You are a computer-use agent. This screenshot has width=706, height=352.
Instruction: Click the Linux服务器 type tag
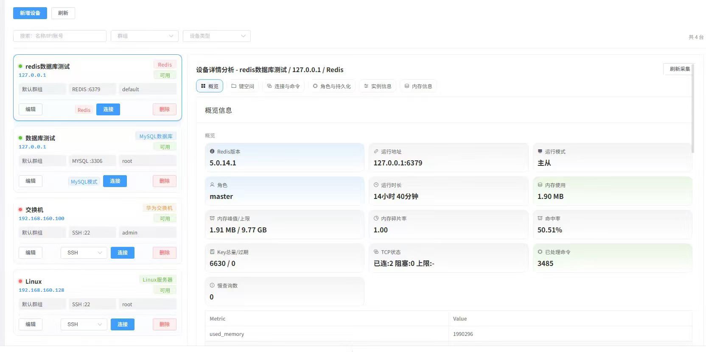click(157, 279)
